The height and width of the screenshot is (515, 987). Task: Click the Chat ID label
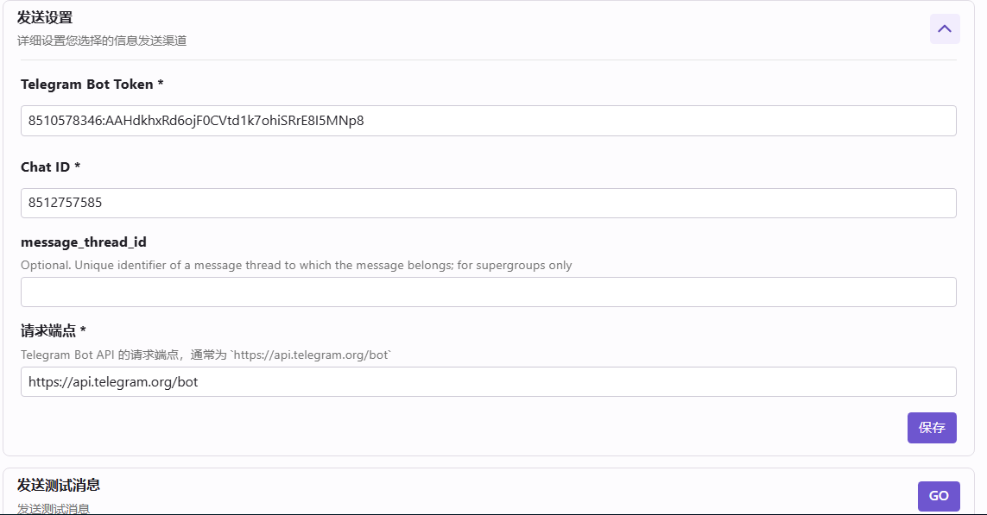[x=50, y=167]
